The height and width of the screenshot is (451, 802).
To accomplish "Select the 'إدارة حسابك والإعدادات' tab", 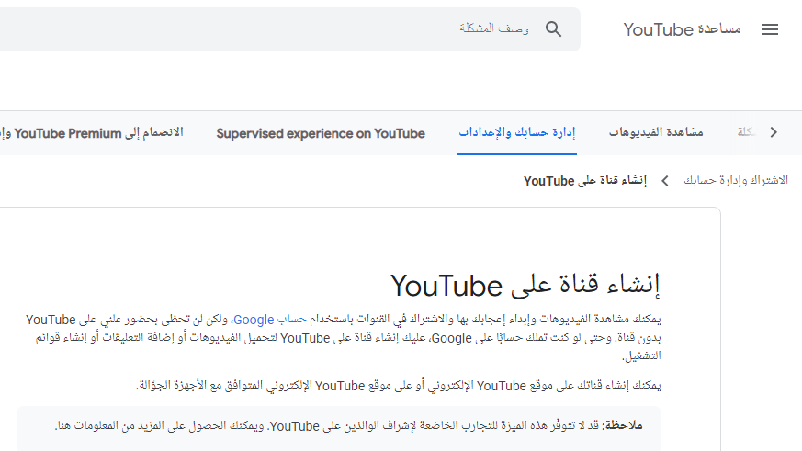I will (516, 132).
